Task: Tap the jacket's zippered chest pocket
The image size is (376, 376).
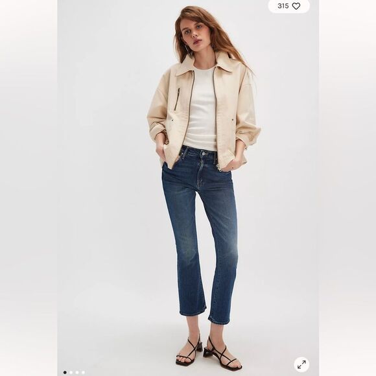Action: click(178, 99)
